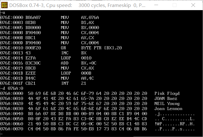This screenshot has width=203, height=137.
Task: Click dump address '076A:0070'
Action: [12, 129]
